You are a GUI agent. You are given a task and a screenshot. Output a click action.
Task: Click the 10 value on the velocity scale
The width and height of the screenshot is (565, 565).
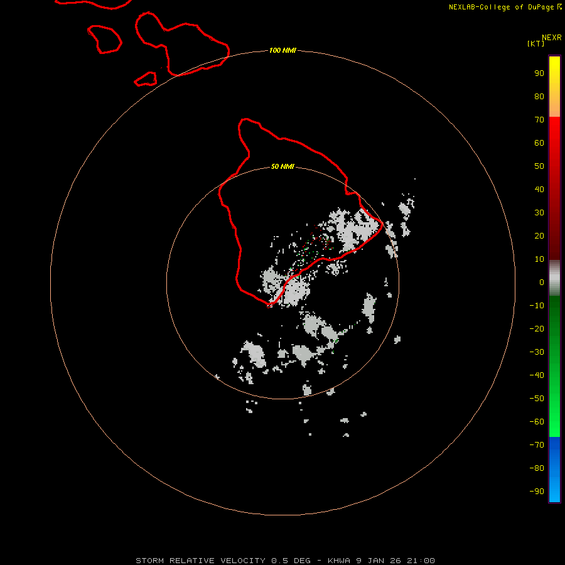click(x=539, y=259)
